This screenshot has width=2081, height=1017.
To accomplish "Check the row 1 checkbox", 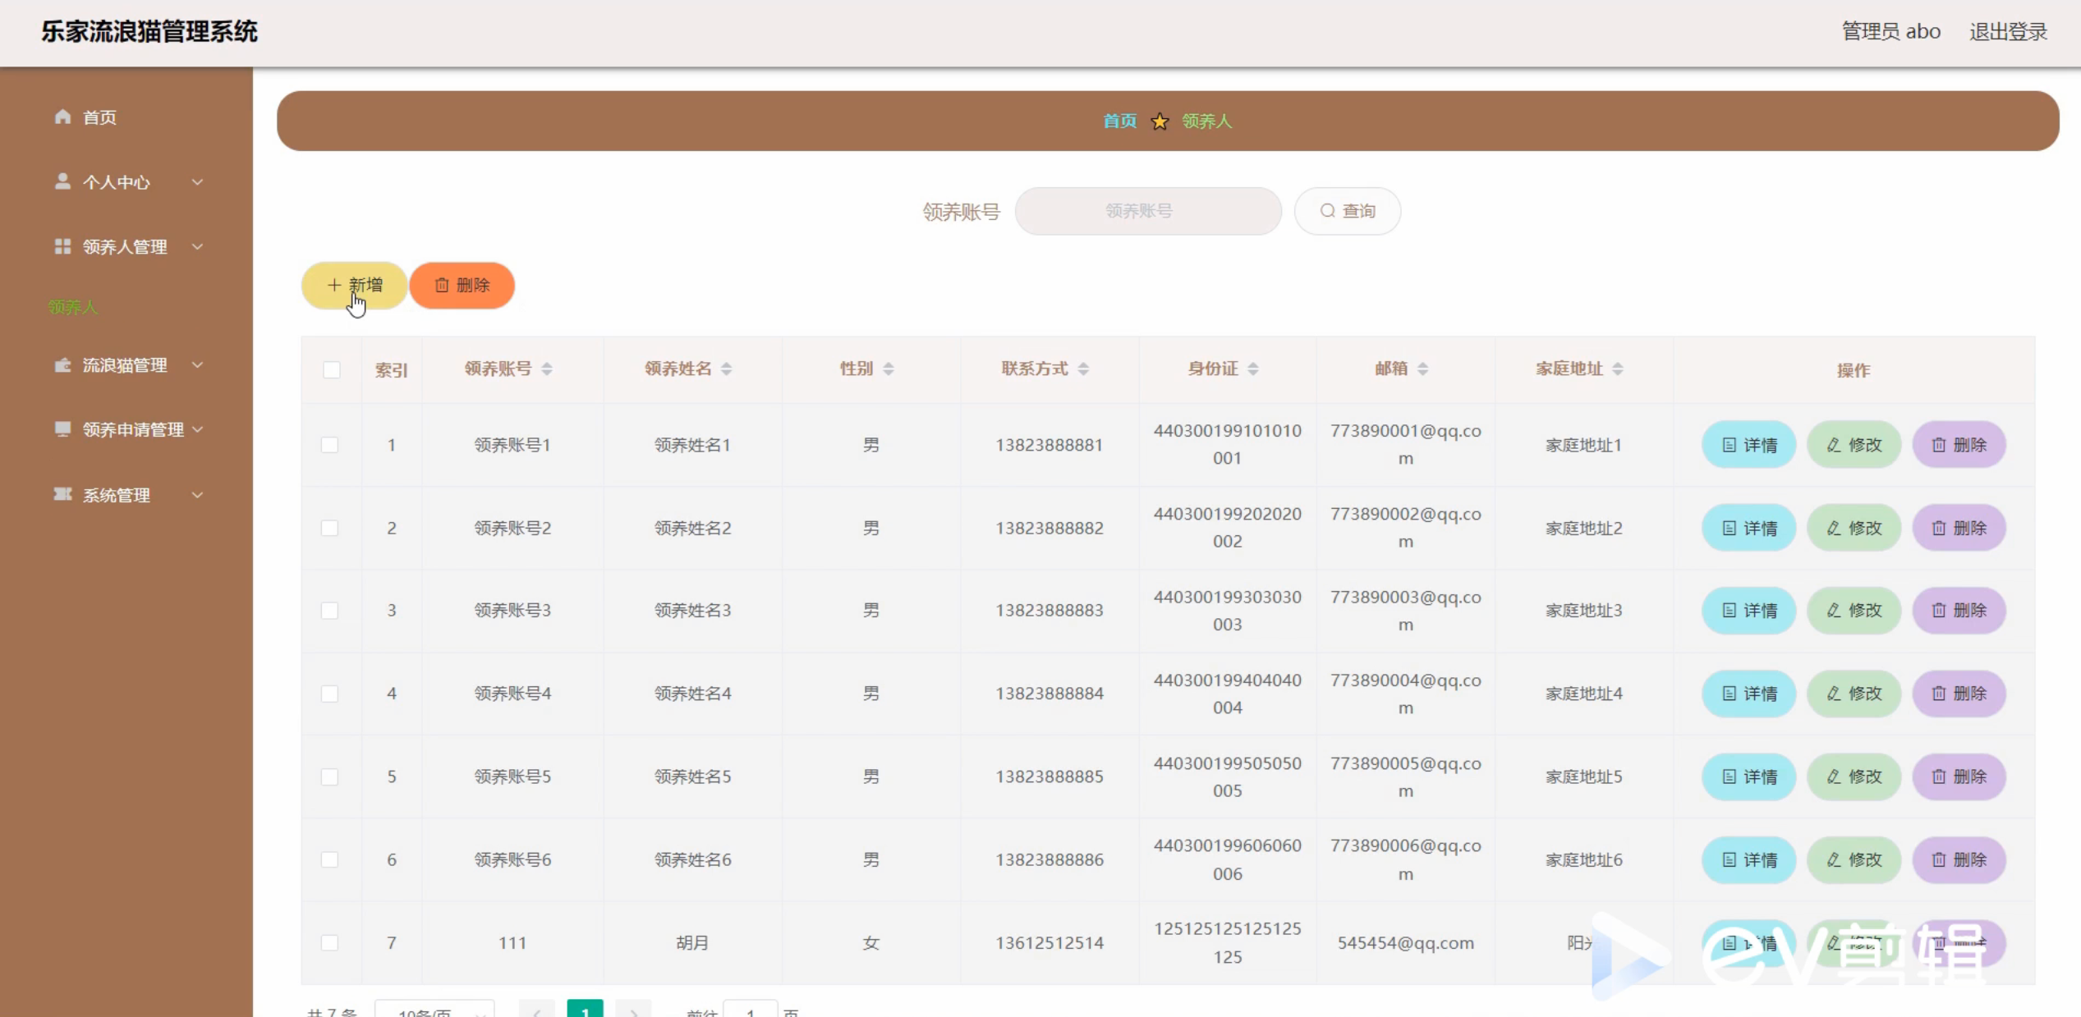I will coord(329,445).
